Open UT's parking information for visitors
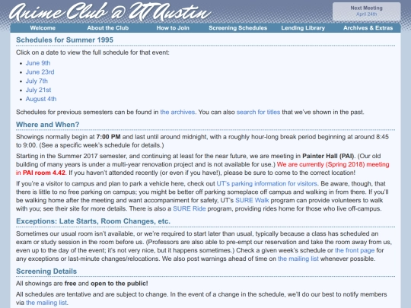This screenshot has width=411, height=308. coord(266,183)
